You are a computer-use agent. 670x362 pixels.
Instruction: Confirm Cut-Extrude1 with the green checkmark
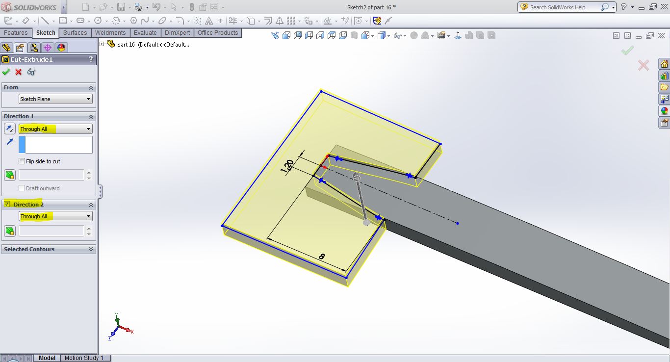(x=6, y=72)
